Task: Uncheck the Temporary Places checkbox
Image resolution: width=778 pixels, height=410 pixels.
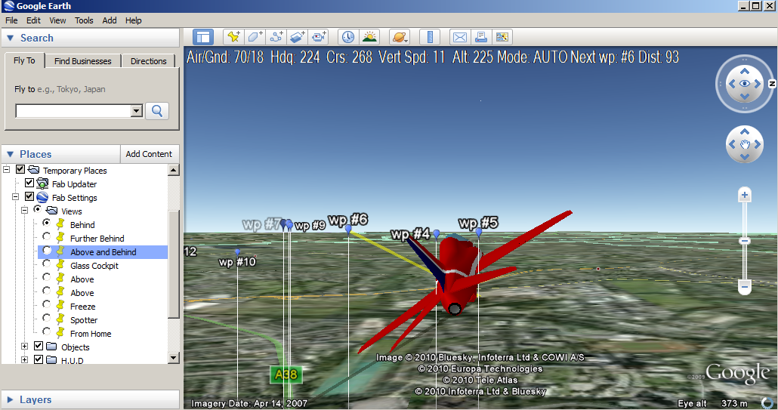Action: (20, 170)
